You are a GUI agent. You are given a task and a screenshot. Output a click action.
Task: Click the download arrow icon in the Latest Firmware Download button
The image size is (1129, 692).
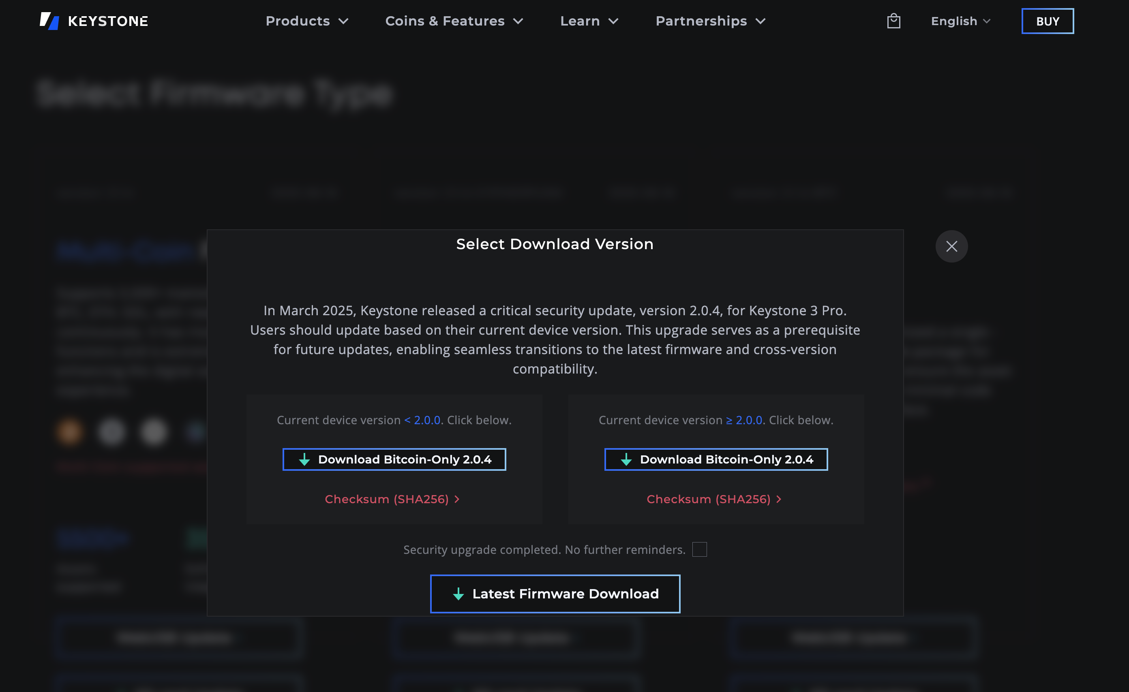pos(458,594)
